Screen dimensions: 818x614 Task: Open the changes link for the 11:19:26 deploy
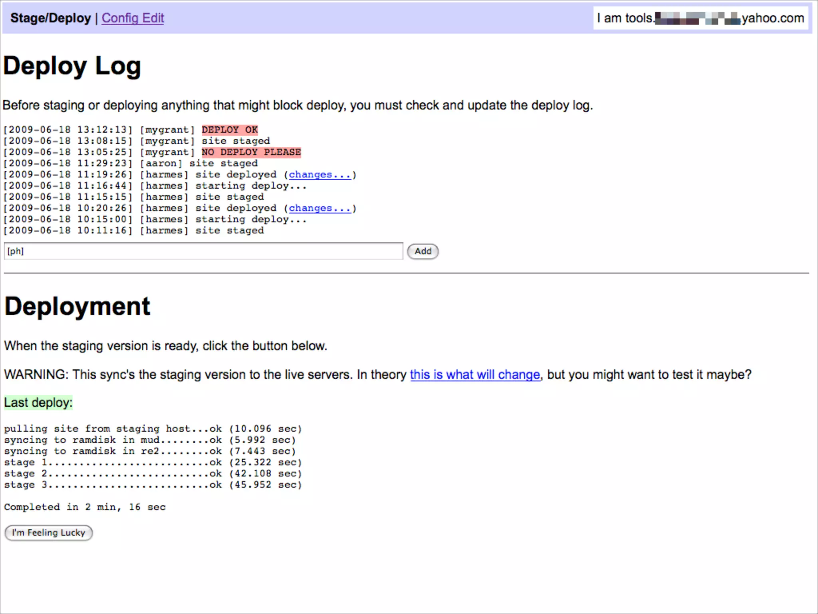tap(320, 175)
